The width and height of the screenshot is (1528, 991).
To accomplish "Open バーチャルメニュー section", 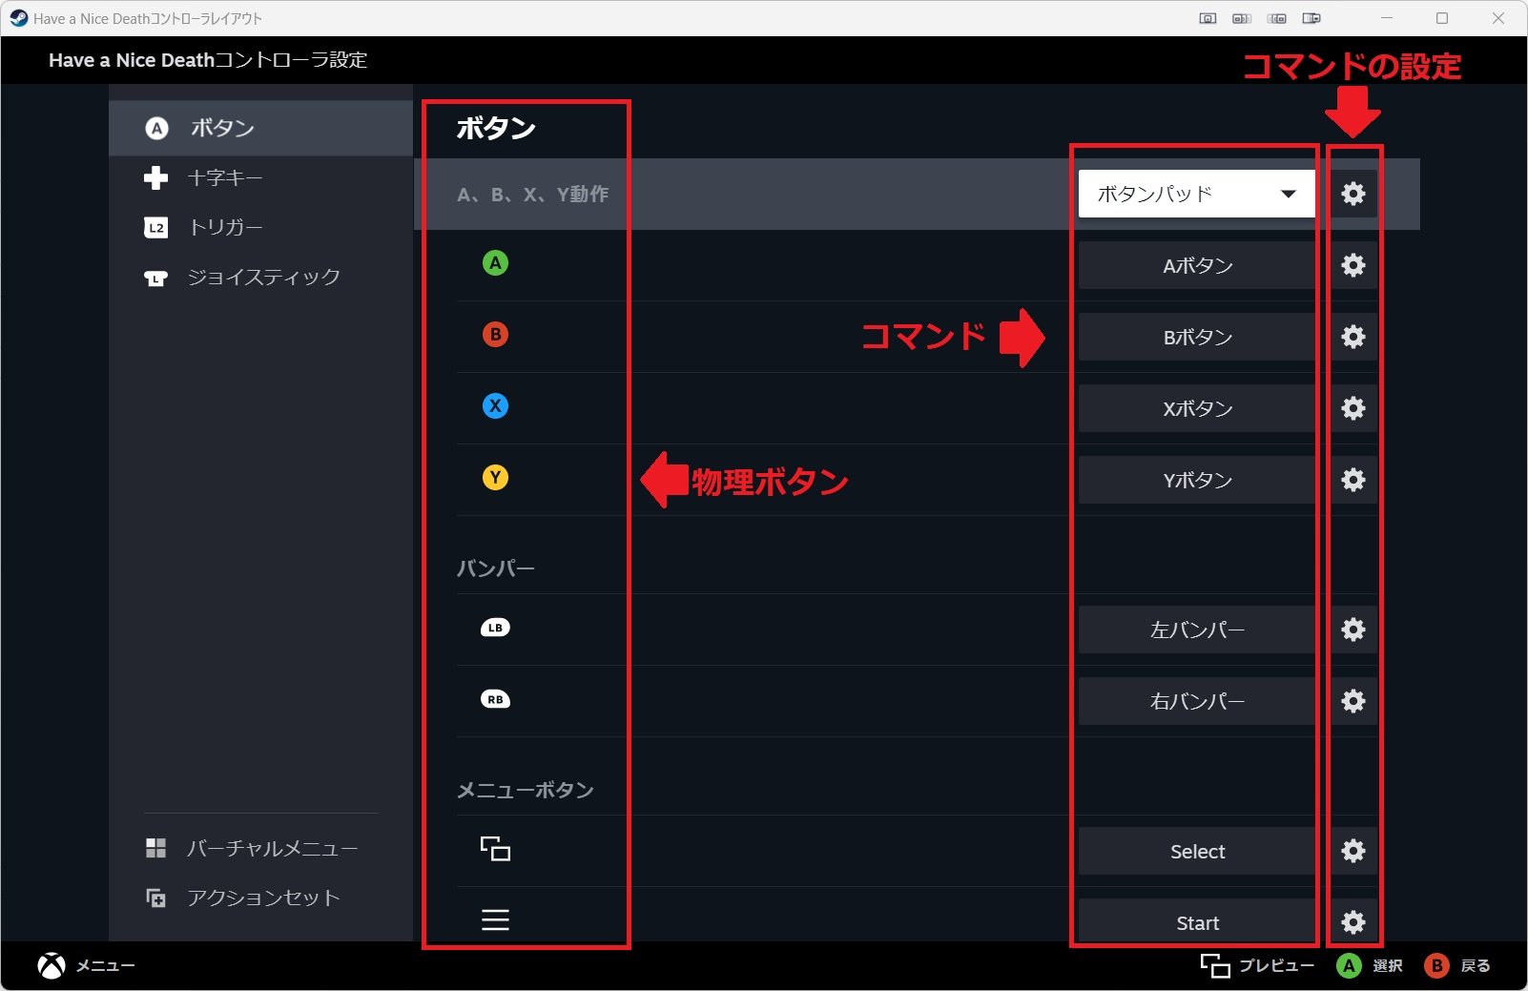I will (260, 848).
